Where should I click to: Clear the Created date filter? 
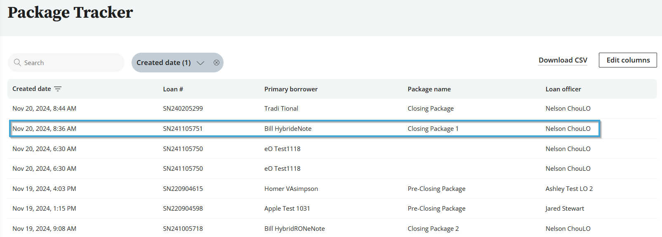point(217,63)
